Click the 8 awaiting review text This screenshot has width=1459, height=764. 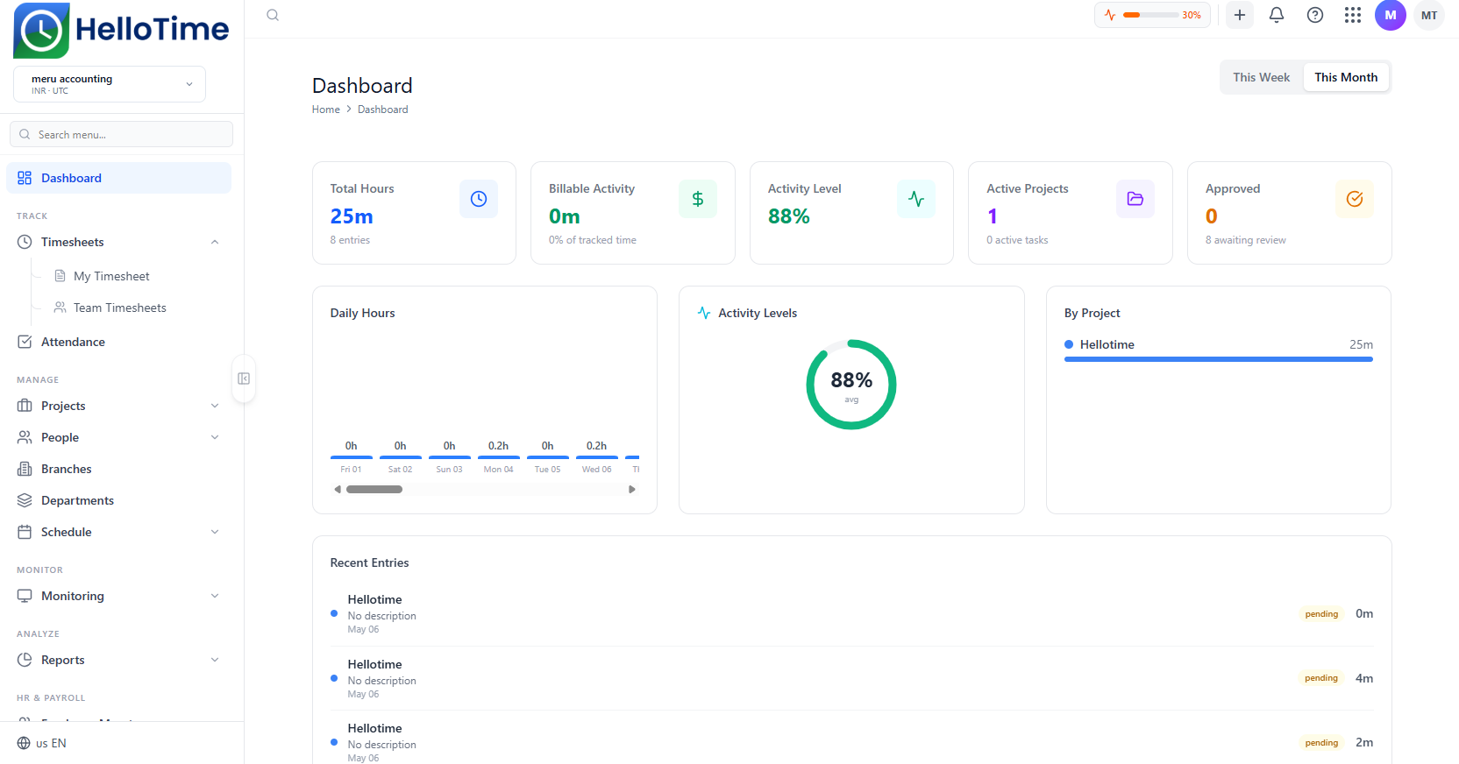pos(1245,240)
